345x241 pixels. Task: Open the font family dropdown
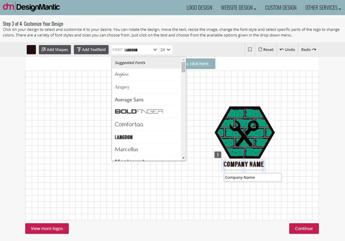[x=135, y=50]
